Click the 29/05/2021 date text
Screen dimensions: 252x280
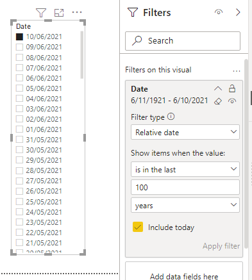click(x=44, y=160)
